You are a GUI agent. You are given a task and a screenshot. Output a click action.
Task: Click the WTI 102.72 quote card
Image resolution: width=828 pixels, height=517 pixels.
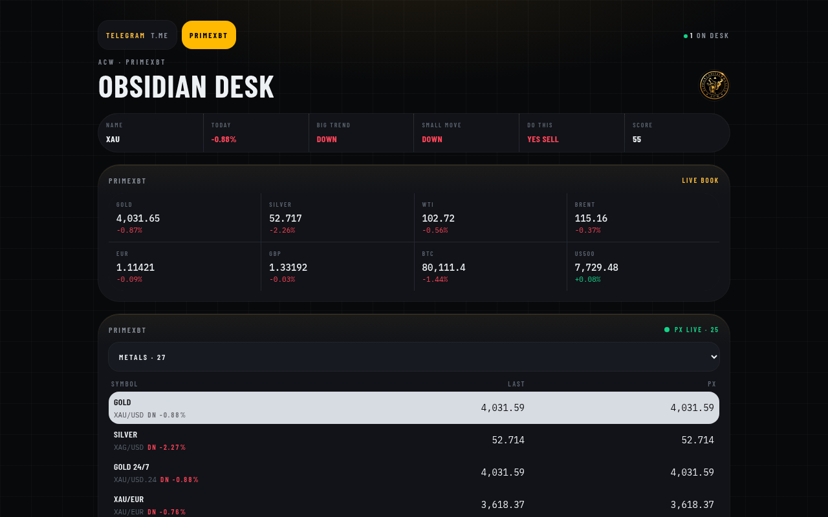tap(490, 217)
